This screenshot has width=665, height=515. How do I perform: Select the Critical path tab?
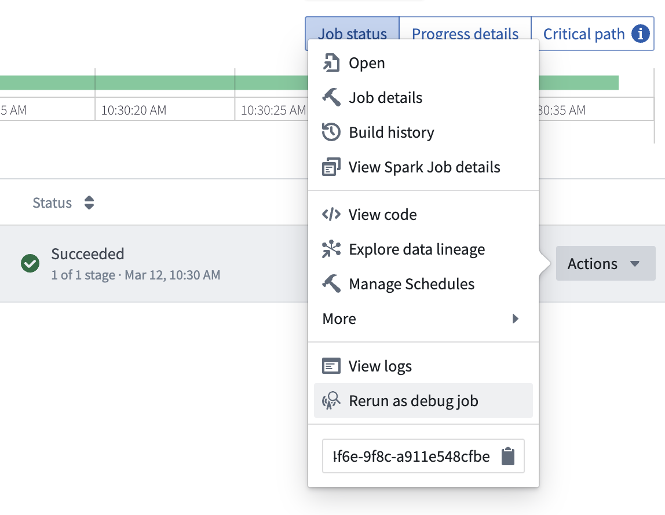pos(593,34)
